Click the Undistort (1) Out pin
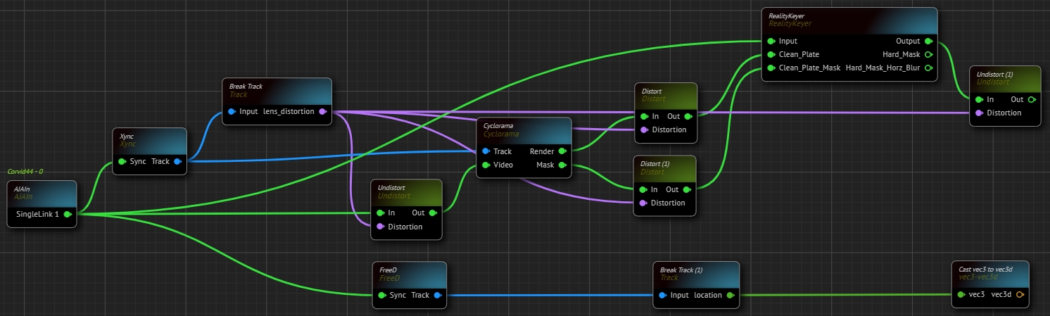 click(x=1031, y=99)
